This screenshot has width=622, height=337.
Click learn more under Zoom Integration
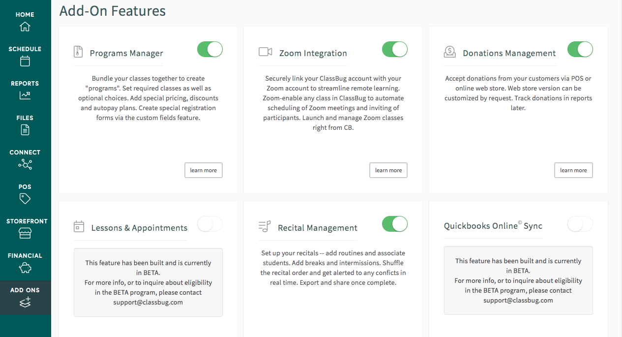coord(388,170)
